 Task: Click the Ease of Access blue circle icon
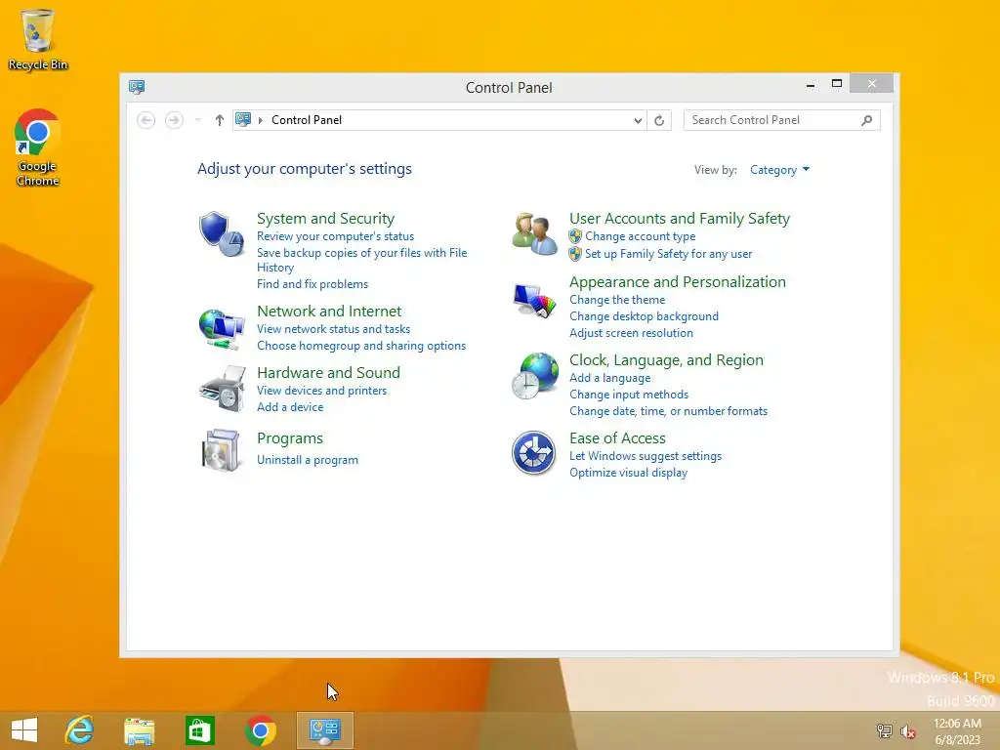[534, 453]
